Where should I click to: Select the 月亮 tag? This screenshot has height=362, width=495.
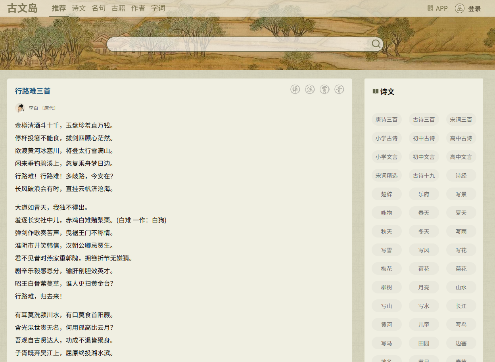pyautogui.click(x=424, y=287)
